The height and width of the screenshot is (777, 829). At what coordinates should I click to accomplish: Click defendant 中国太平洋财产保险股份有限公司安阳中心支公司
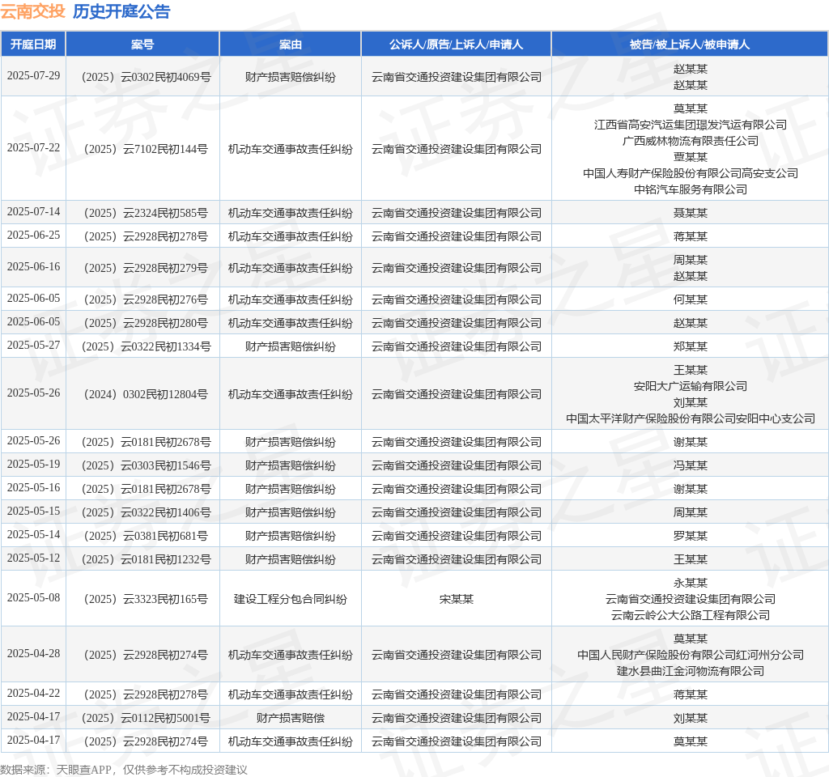coord(690,418)
